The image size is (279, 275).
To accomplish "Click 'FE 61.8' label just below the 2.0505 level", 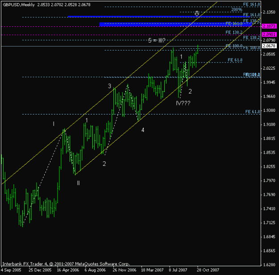I will pos(235,60).
